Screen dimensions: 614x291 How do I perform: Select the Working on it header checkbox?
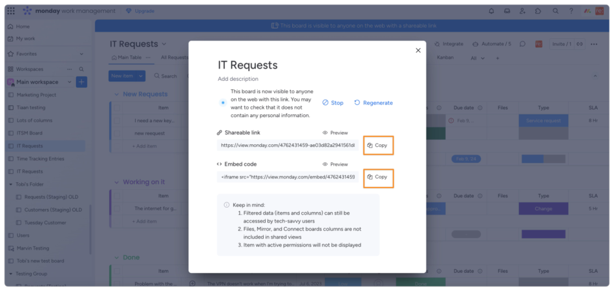pos(117,196)
